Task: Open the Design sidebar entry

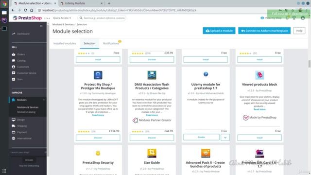Action: pos(21,120)
